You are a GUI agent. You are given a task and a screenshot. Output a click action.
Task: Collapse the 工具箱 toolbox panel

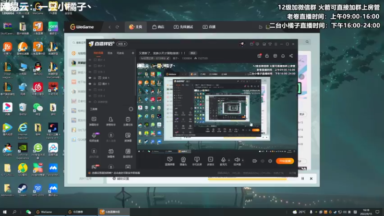click(x=131, y=109)
